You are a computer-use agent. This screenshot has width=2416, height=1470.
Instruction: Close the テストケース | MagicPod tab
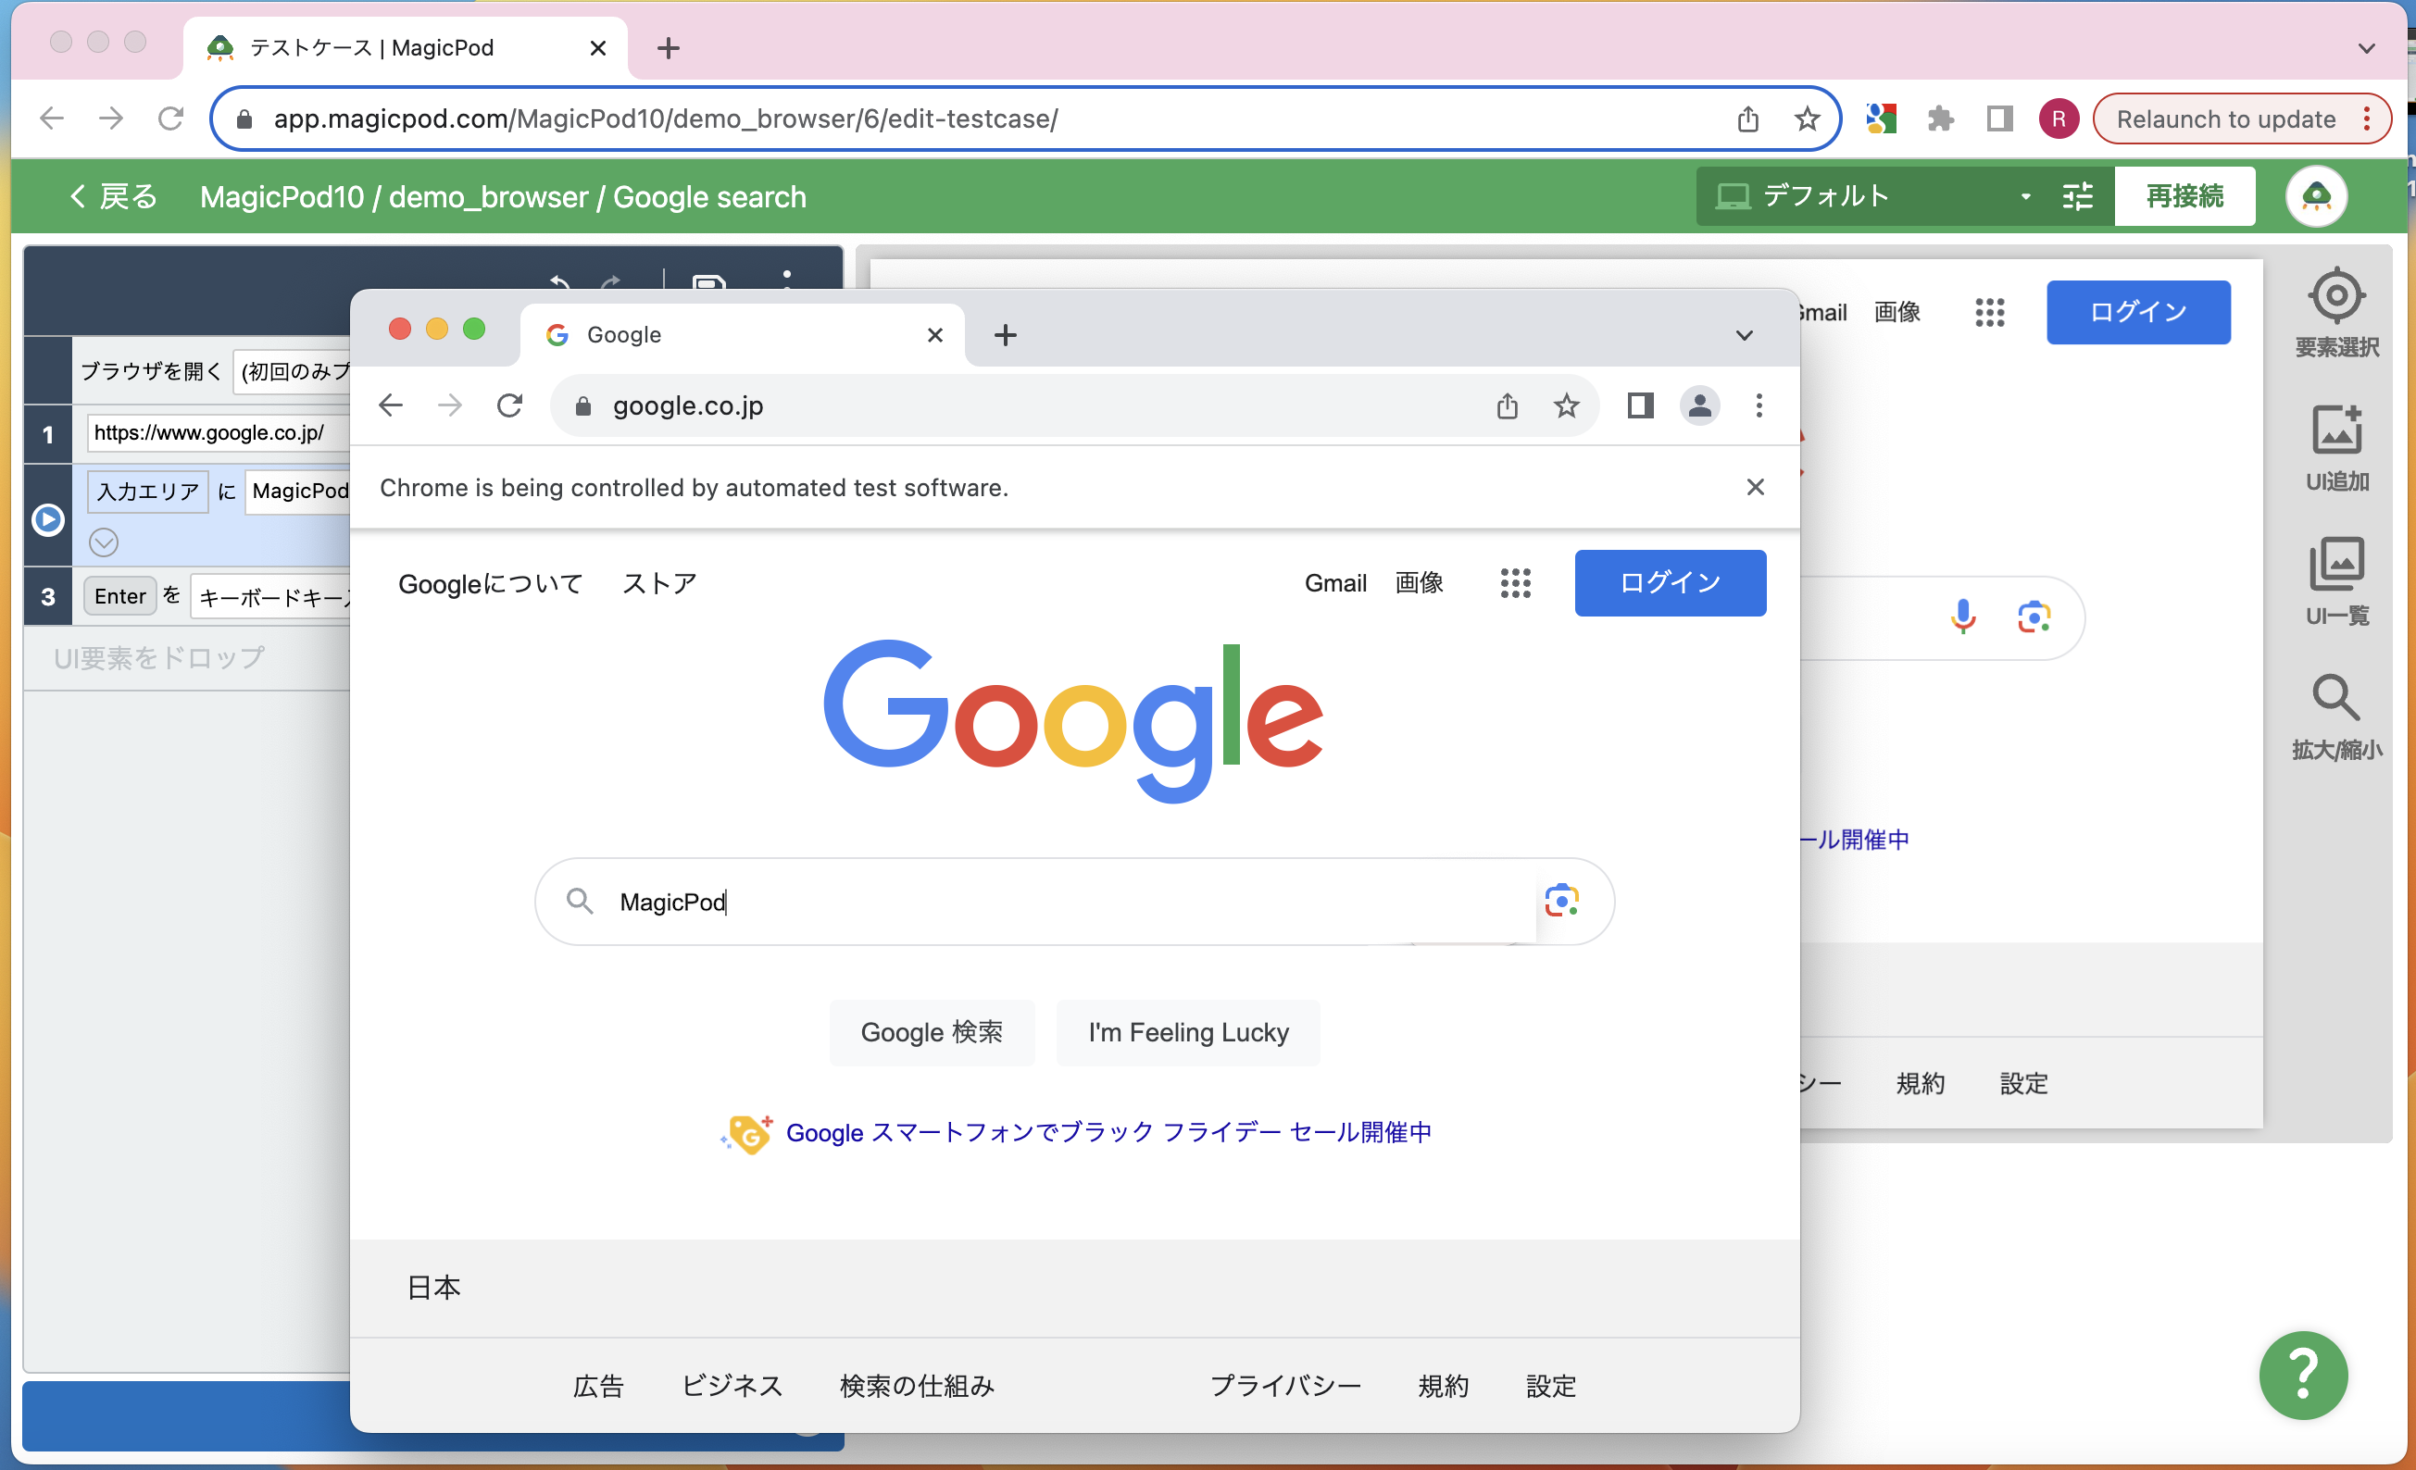point(597,48)
